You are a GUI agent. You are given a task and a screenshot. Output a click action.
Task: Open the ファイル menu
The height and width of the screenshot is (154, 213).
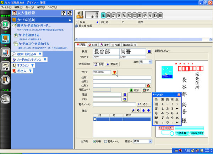6,7
